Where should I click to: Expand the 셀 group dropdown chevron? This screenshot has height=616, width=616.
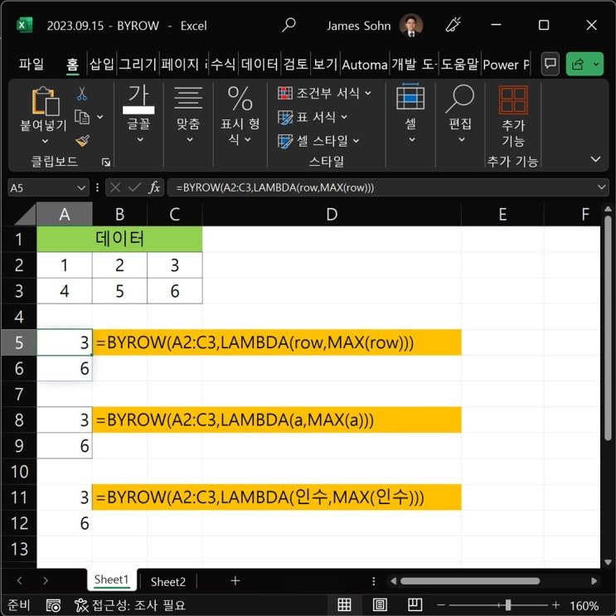(412, 139)
